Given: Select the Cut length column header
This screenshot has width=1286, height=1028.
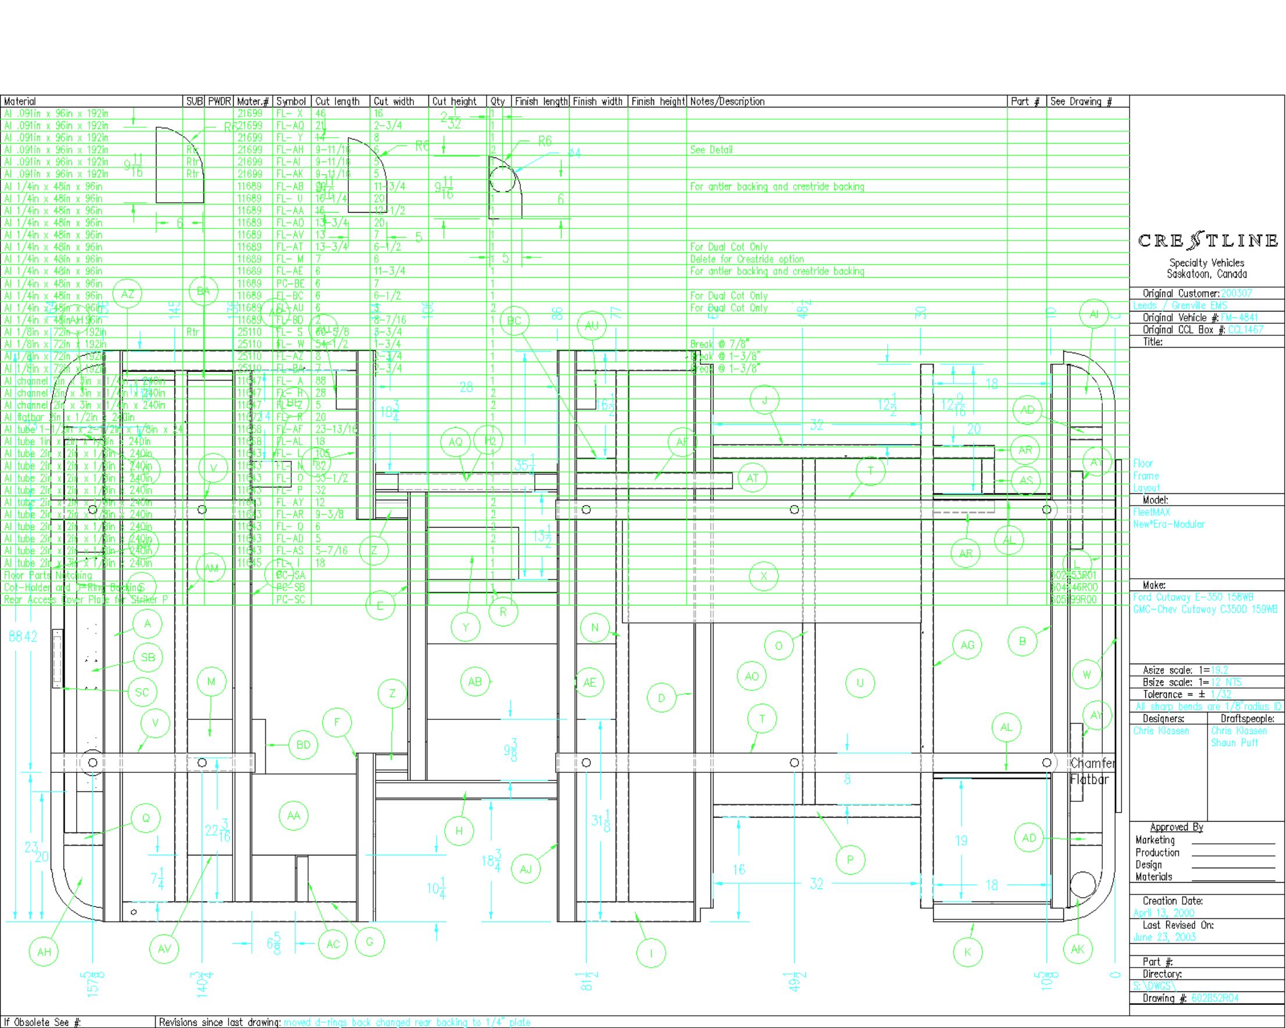Looking at the screenshot, I should 337,101.
